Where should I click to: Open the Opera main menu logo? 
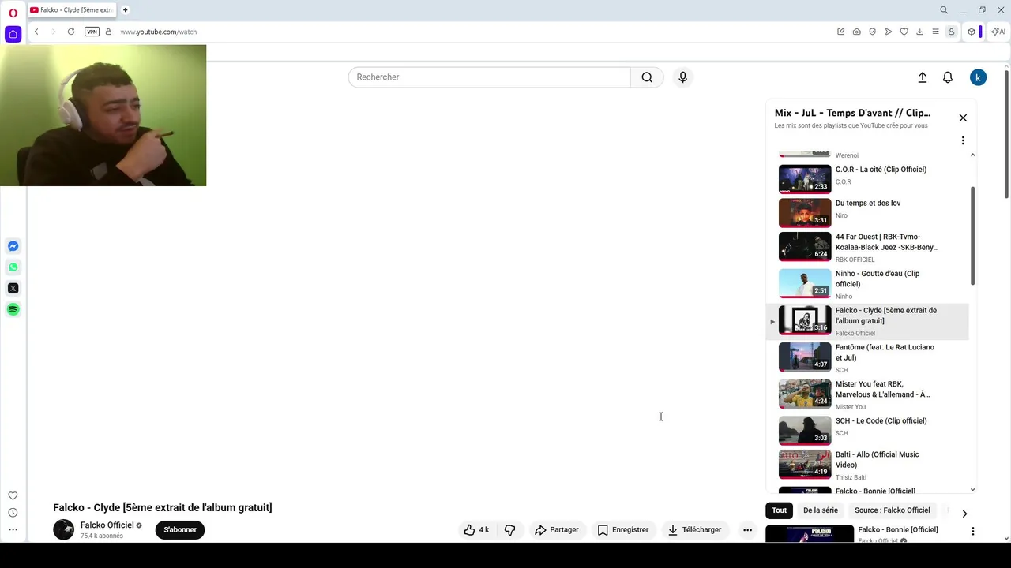(13, 13)
